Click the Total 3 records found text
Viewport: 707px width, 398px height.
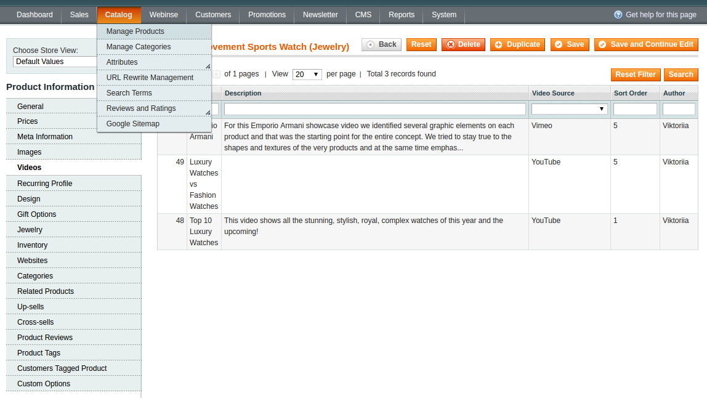pyautogui.click(x=402, y=74)
